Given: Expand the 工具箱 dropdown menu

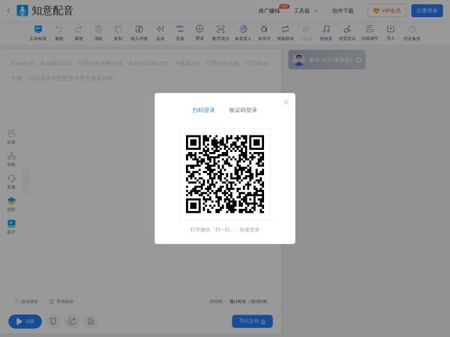Looking at the screenshot, I should click(x=305, y=11).
